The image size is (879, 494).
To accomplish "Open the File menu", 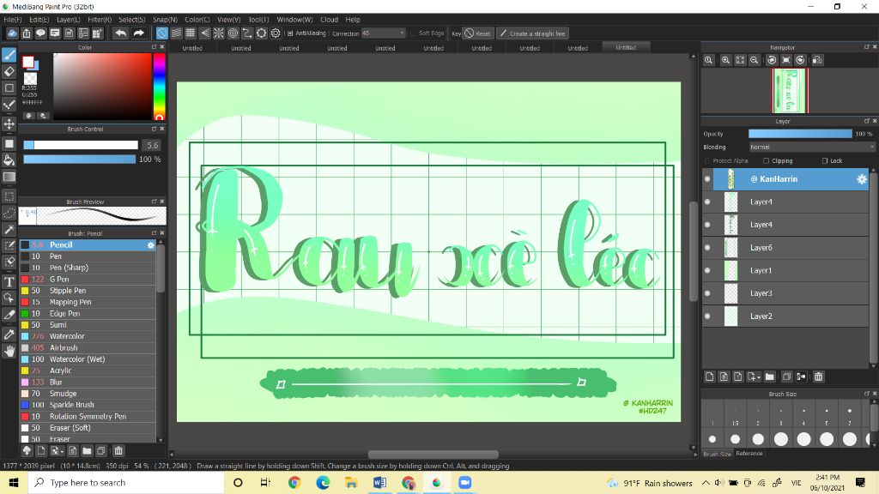I will coord(12,20).
